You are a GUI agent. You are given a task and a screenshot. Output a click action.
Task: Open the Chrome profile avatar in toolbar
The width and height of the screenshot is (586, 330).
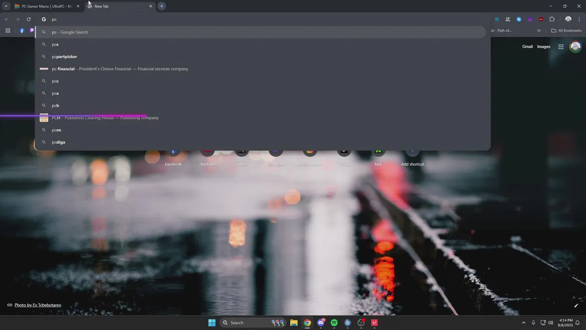[568, 19]
